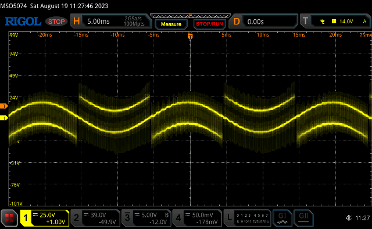This screenshot has height=229, width=372.
Task: Click the red STOP status indicator
Action: (x=56, y=22)
